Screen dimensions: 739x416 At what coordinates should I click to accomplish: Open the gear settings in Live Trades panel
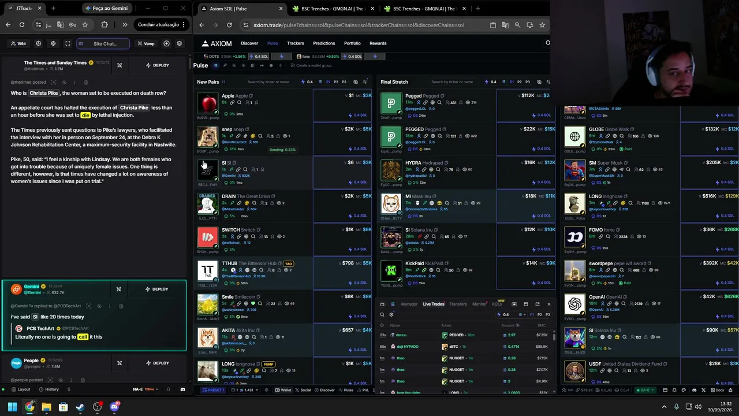(x=391, y=314)
